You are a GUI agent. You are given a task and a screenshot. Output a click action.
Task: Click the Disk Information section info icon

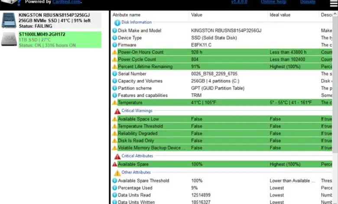(x=117, y=23)
